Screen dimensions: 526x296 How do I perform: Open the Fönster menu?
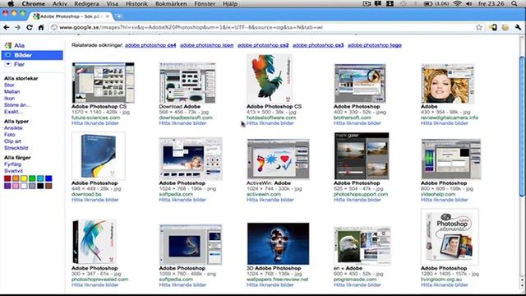[x=205, y=3]
